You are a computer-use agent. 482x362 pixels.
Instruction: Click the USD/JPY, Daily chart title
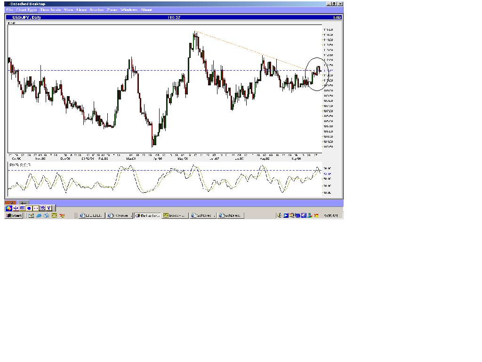pos(26,17)
